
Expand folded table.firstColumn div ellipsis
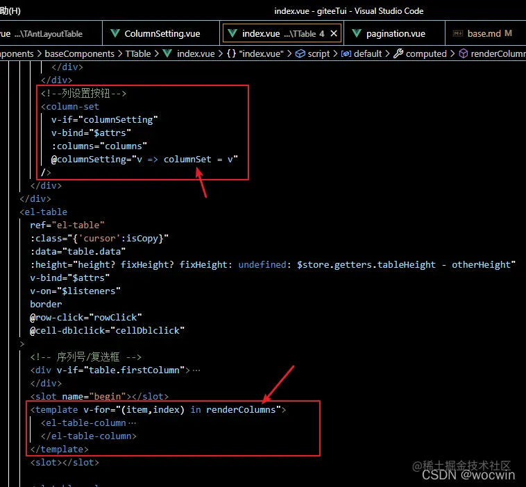point(196,370)
